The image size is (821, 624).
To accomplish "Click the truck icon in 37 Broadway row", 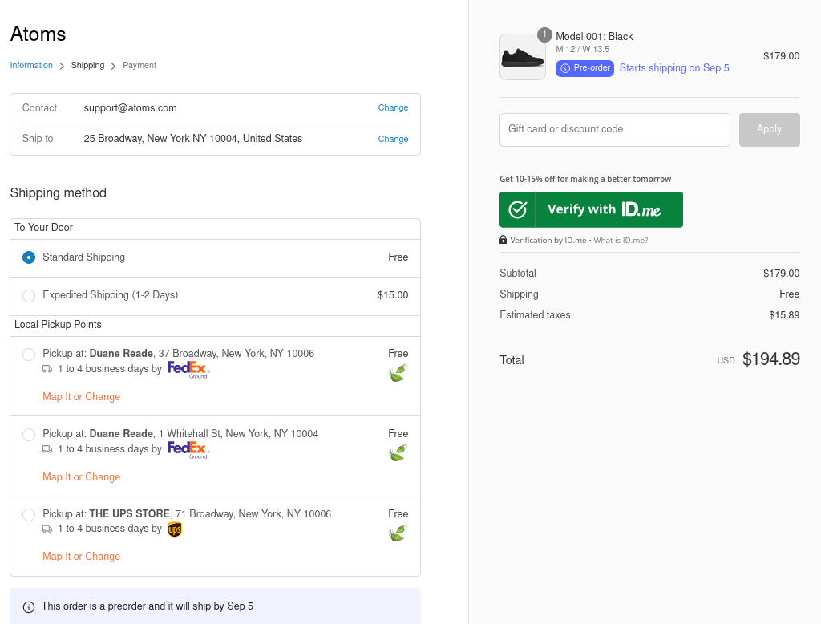I will [x=47, y=369].
